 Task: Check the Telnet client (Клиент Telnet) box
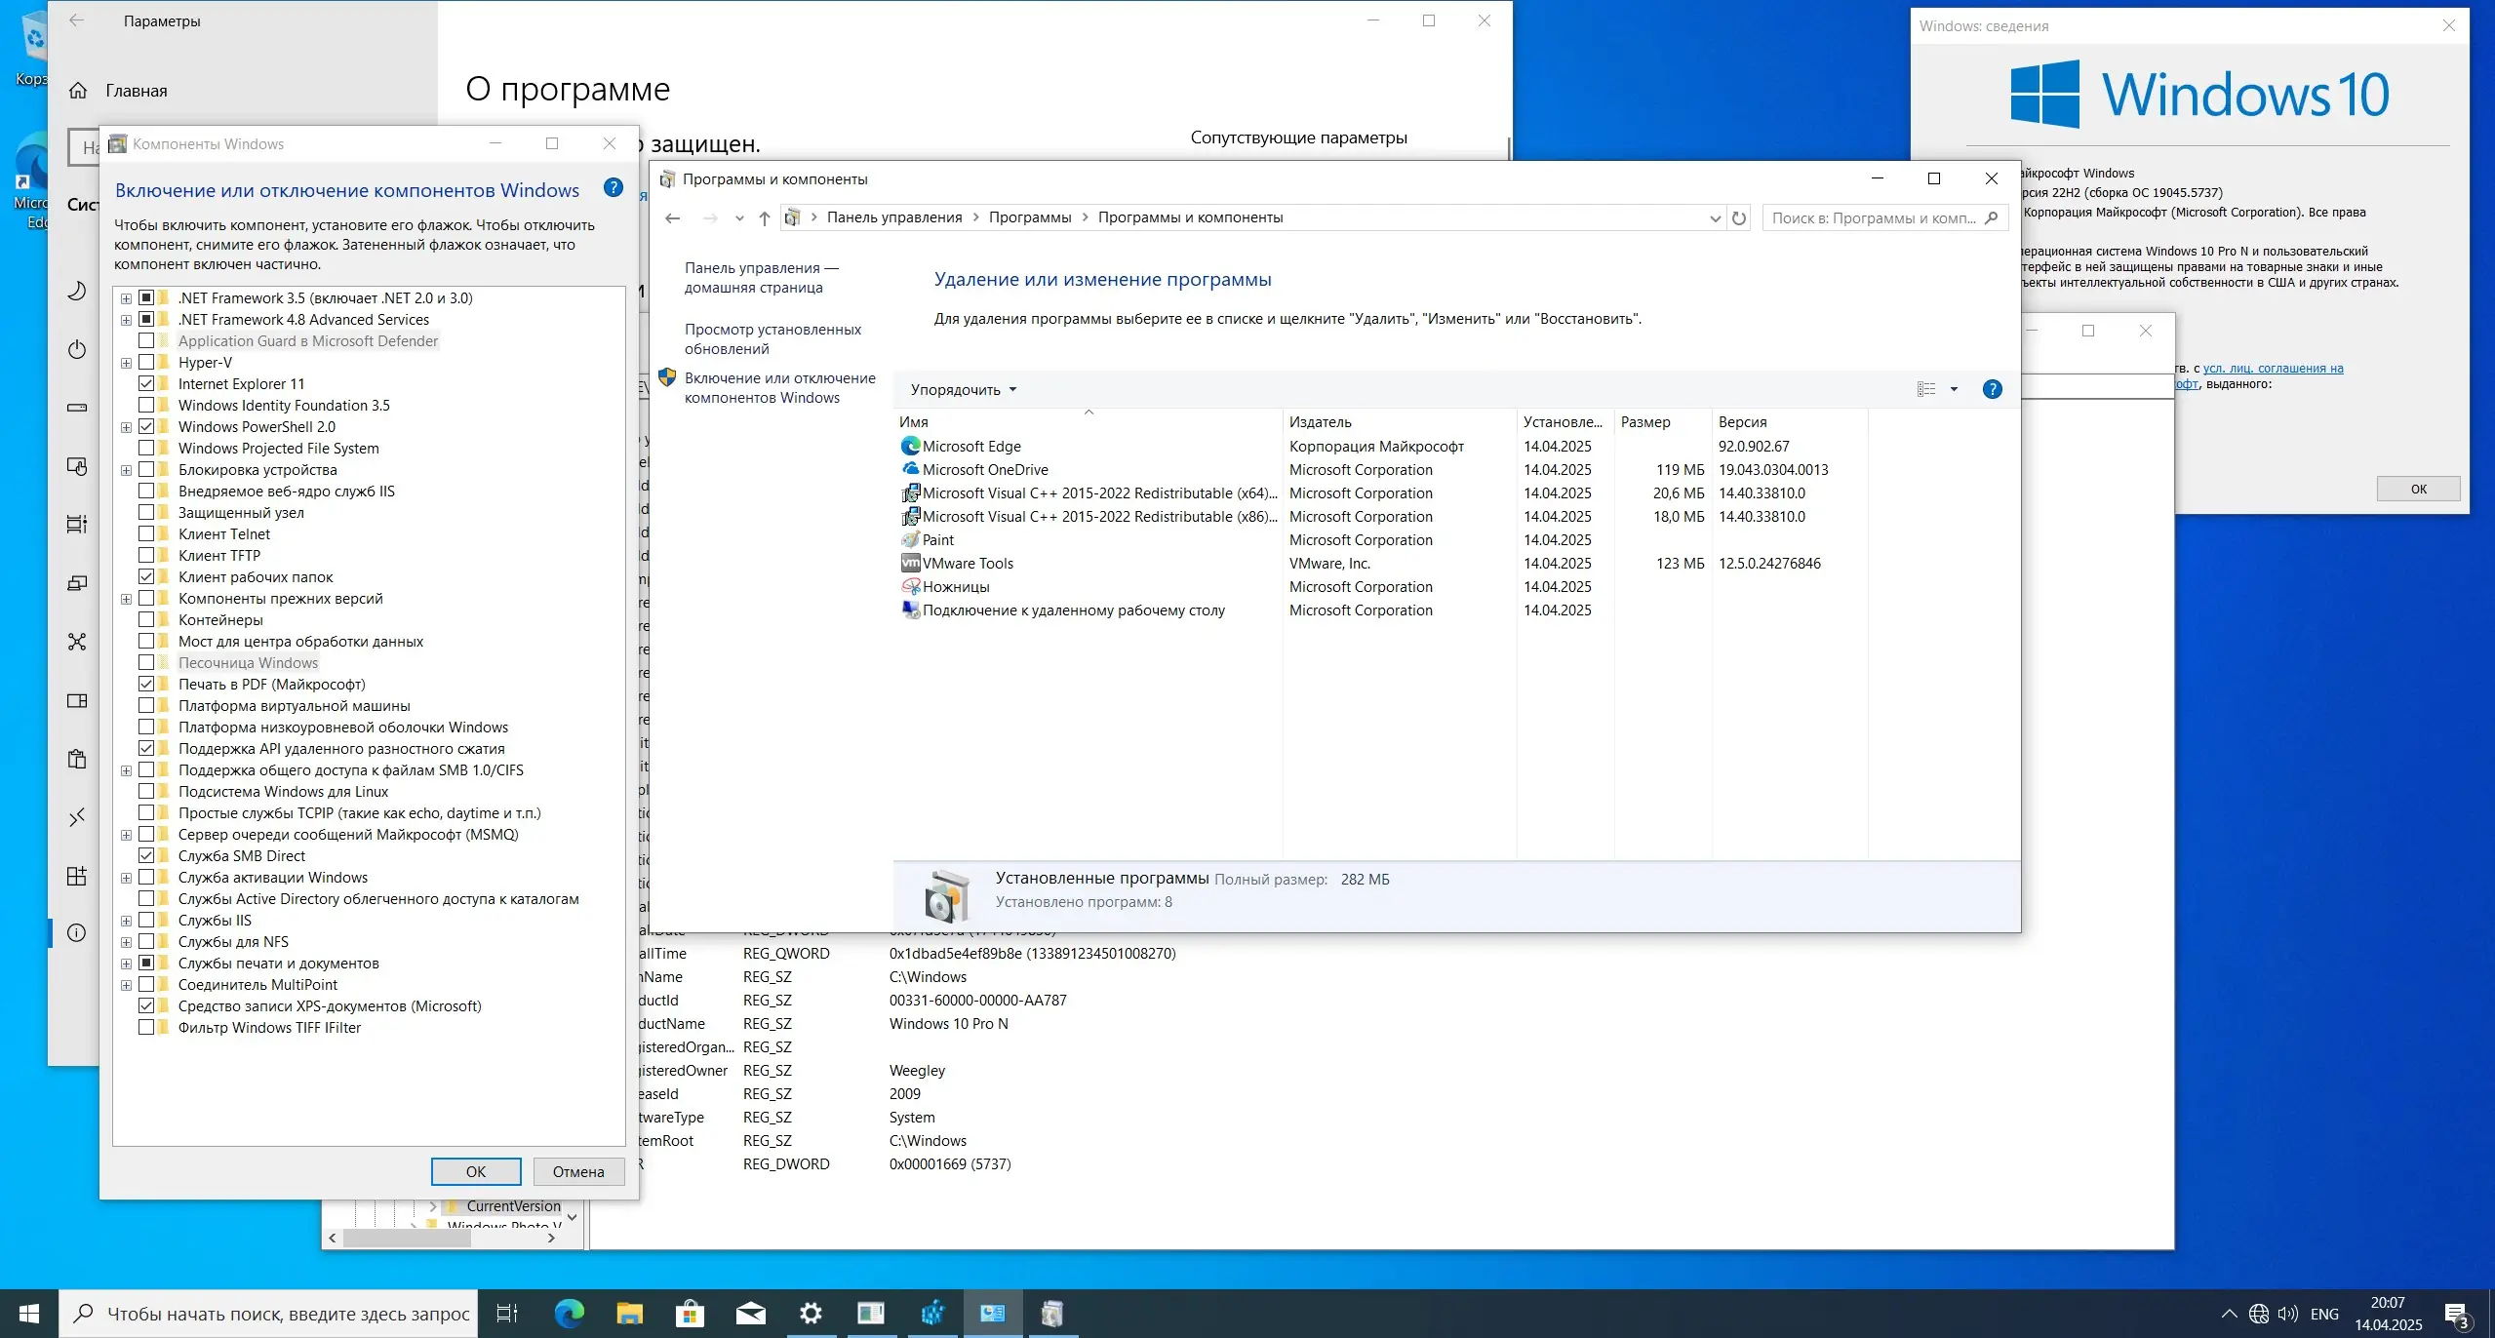(x=146, y=534)
